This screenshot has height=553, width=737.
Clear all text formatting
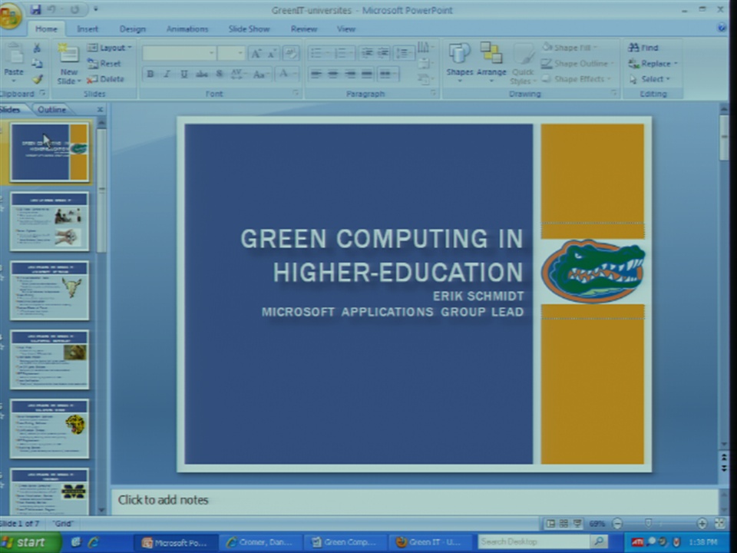point(291,53)
